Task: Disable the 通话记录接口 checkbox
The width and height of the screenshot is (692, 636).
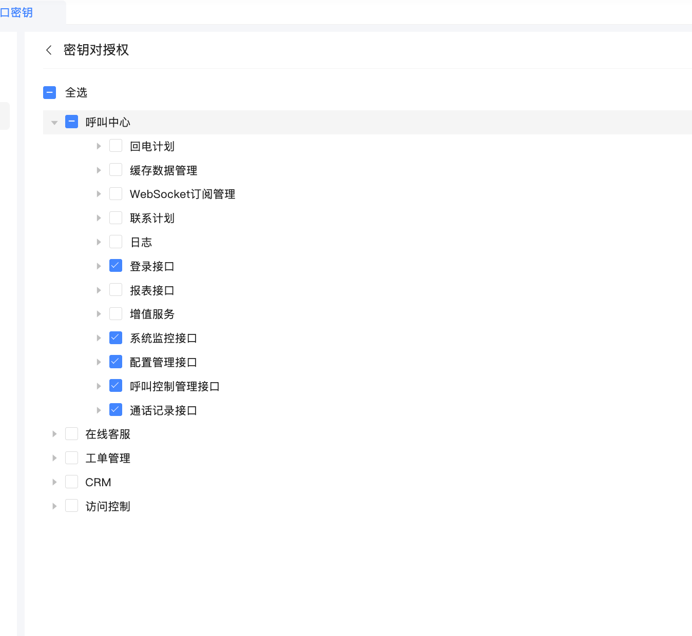Action: (116, 410)
